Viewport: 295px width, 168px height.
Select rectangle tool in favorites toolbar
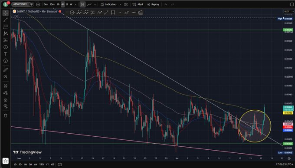[x=113, y=13]
